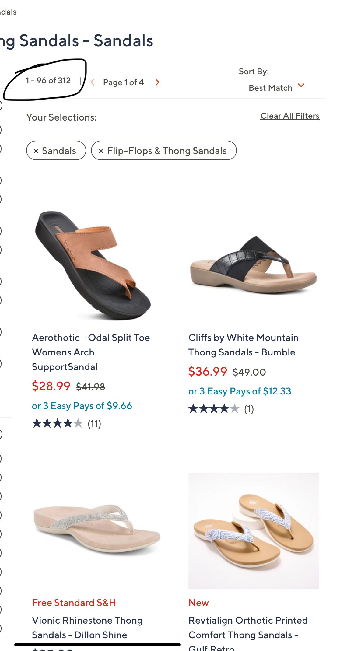Open Aerothotic Odal Split Toe product title
347x651 pixels.
(x=91, y=352)
